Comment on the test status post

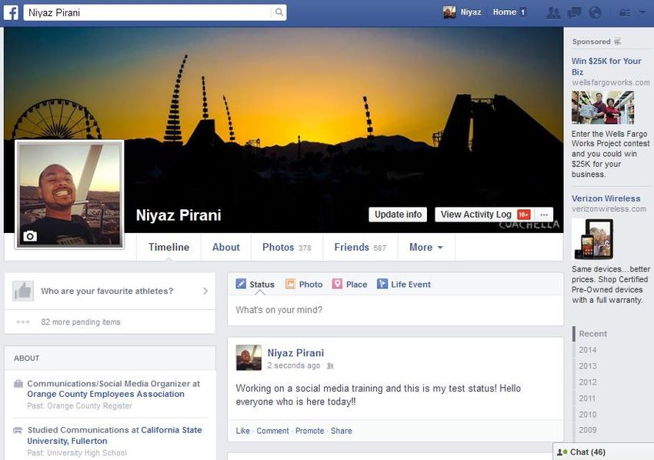point(272,431)
